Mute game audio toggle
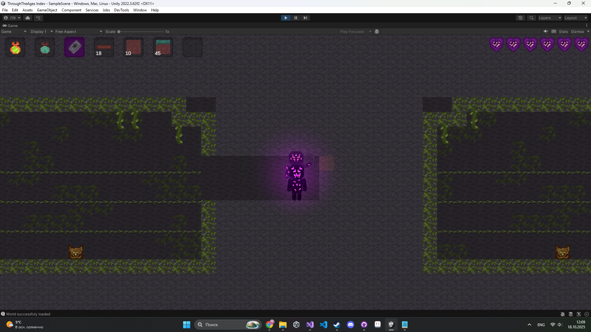Image resolution: width=591 pixels, height=332 pixels. [x=546, y=31]
